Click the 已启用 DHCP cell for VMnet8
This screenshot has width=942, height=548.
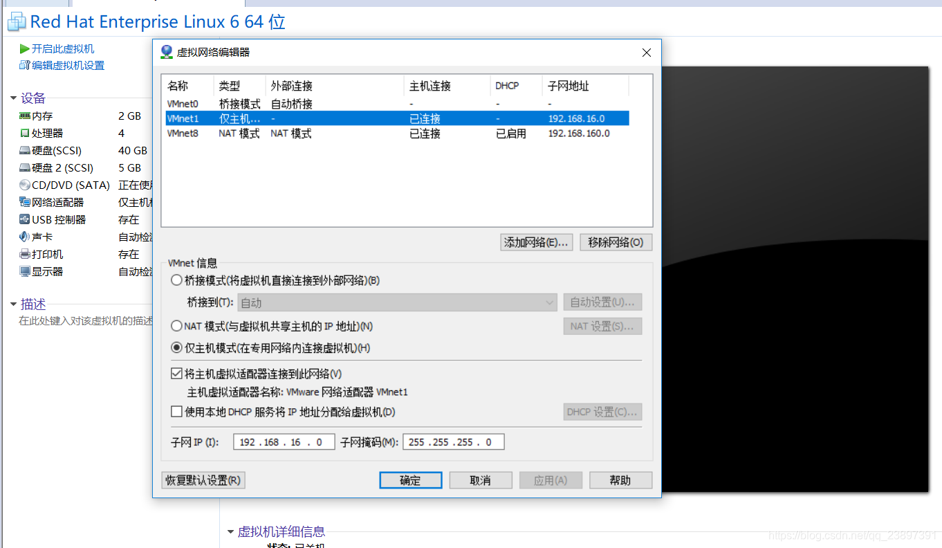coord(511,134)
